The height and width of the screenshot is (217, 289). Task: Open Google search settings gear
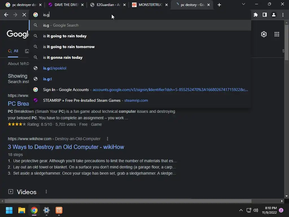tap(264, 34)
